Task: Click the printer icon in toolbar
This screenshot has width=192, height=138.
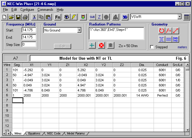Action: pyautogui.click(x=25, y=17)
